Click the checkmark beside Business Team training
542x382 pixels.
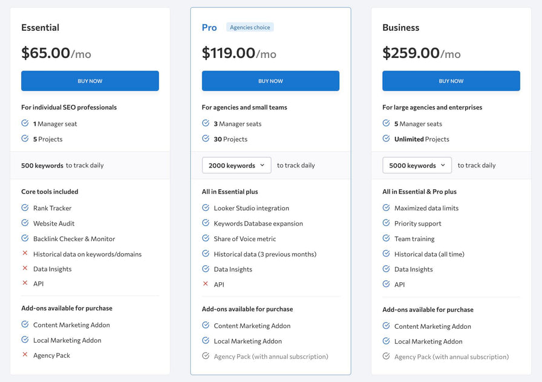pyautogui.click(x=386, y=238)
